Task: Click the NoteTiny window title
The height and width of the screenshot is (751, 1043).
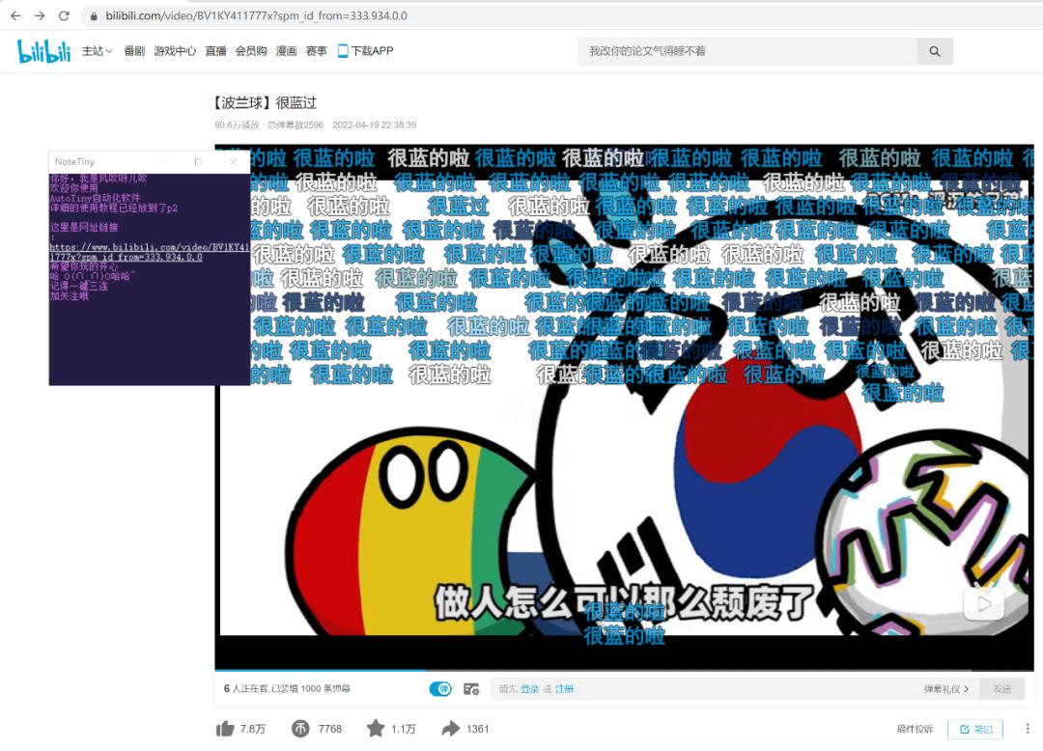Action: pos(74,161)
